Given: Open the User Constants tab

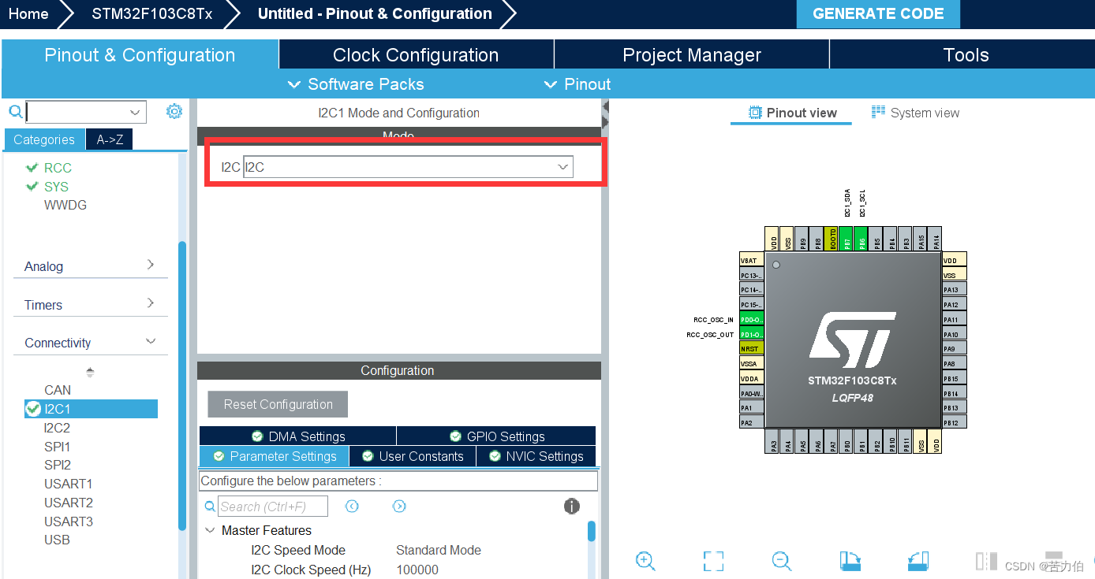Looking at the screenshot, I should (x=413, y=456).
